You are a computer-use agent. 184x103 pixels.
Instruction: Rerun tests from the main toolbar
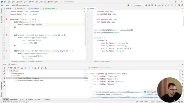[x=146, y=5]
